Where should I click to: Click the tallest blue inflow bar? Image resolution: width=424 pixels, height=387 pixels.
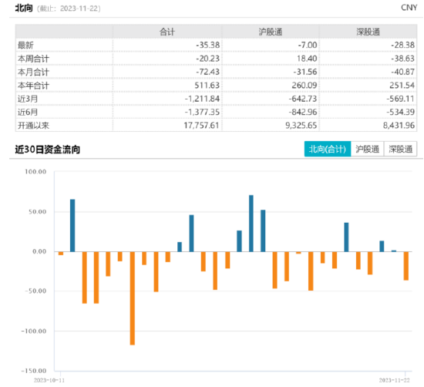click(x=251, y=224)
